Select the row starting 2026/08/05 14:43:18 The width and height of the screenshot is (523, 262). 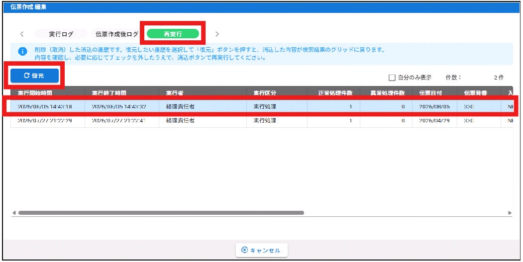262,107
